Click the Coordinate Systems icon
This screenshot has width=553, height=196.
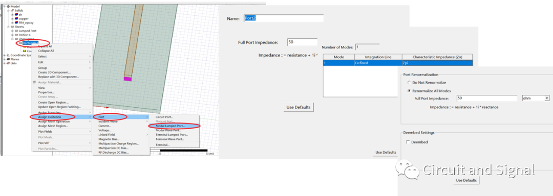coord(8,55)
